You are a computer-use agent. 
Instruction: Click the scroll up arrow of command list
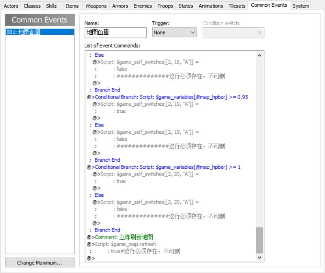[x=259, y=56]
